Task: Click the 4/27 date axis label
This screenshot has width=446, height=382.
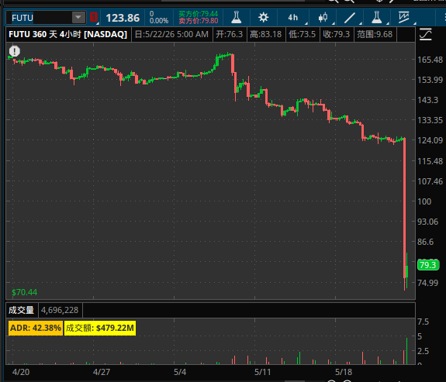Action: 102,372
